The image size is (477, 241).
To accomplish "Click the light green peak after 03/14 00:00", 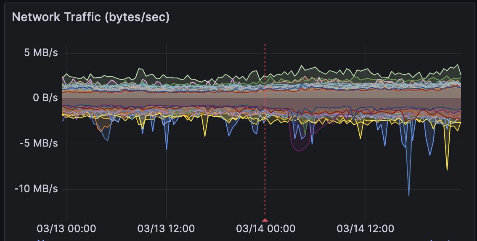I will point(301,66).
